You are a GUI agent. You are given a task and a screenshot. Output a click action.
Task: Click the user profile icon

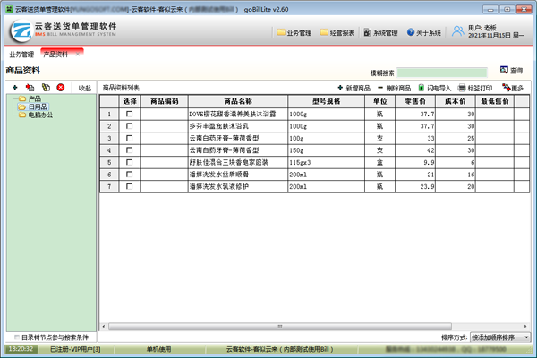coord(458,31)
